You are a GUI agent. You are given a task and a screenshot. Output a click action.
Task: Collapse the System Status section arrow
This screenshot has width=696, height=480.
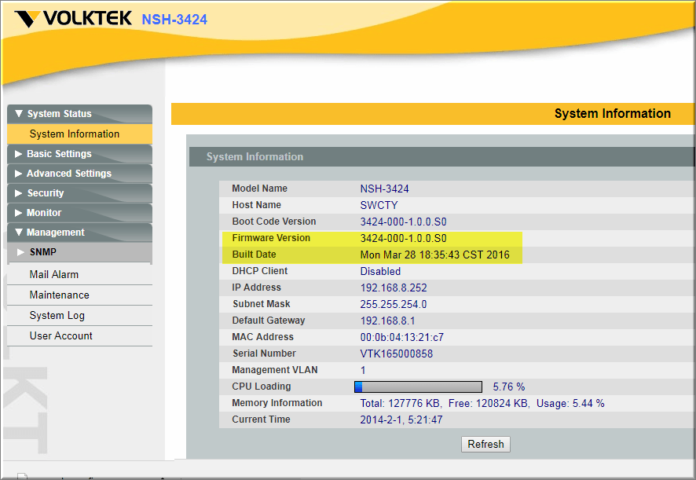(19, 113)
